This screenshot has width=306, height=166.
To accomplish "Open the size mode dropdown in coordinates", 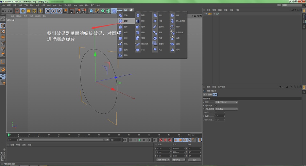I will (178, 160).
